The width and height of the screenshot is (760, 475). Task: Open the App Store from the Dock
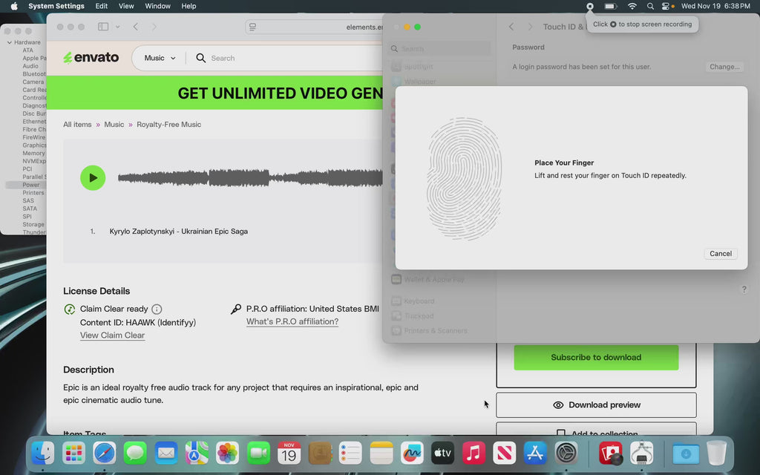pyautogui.click(x=535, y=452)
